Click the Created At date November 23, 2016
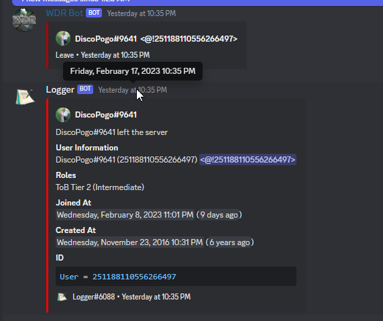Image resolution: width=383 pixels, height=321 pixels. click(x=129, y=242)
